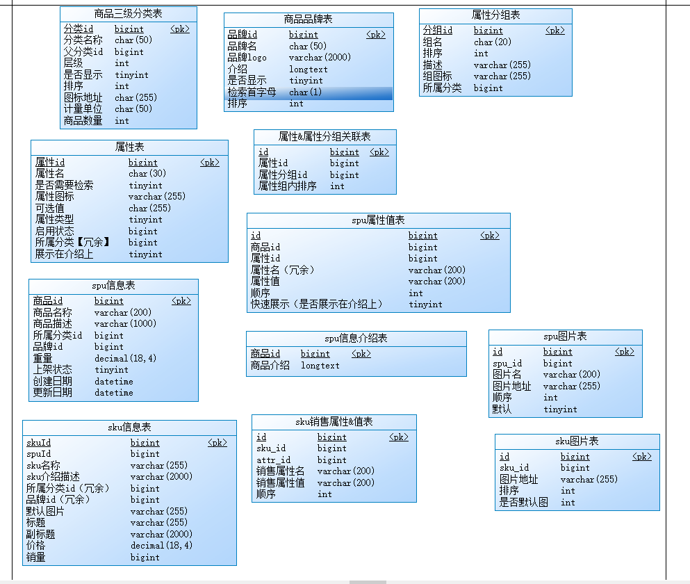Click the sku信息表 table header
This screenshot has width=690, height=584.
tap(129, 427)
